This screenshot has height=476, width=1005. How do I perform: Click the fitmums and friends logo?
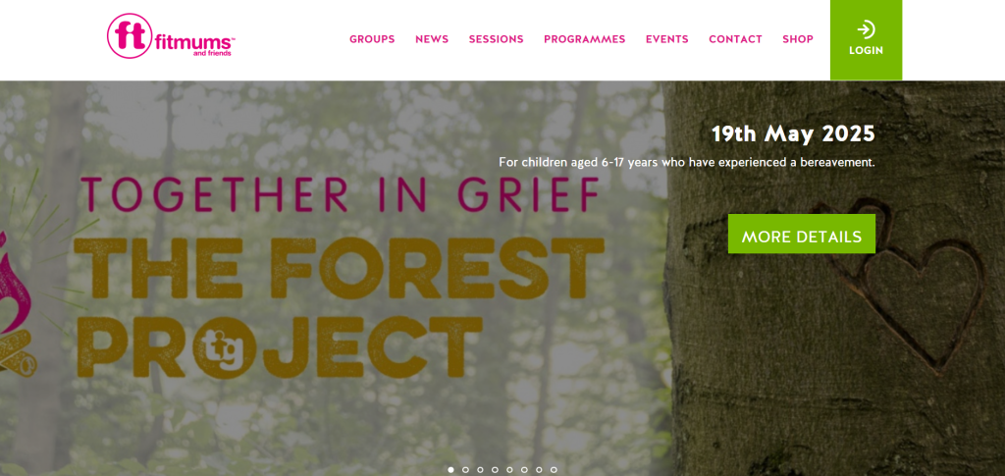pos(171,36)
